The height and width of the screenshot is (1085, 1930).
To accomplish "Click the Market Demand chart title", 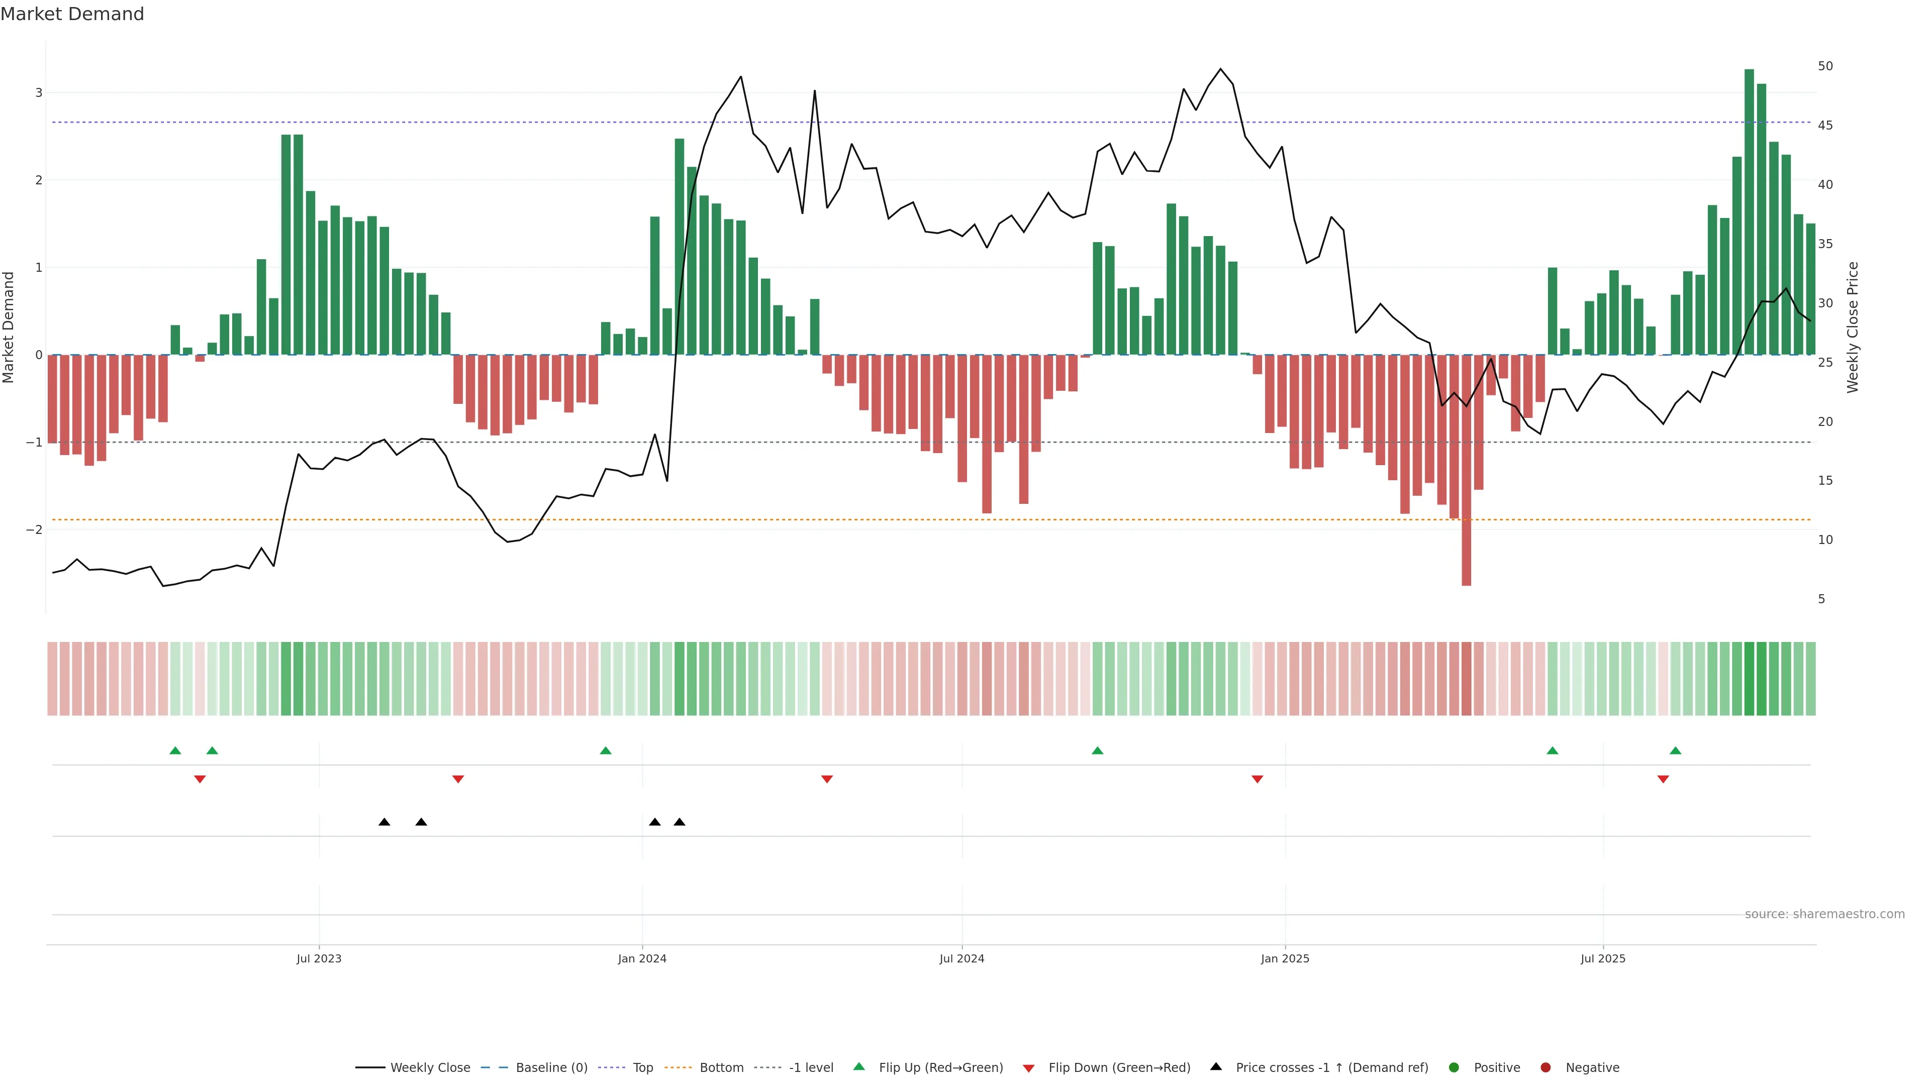I will [x=72, y=14].
